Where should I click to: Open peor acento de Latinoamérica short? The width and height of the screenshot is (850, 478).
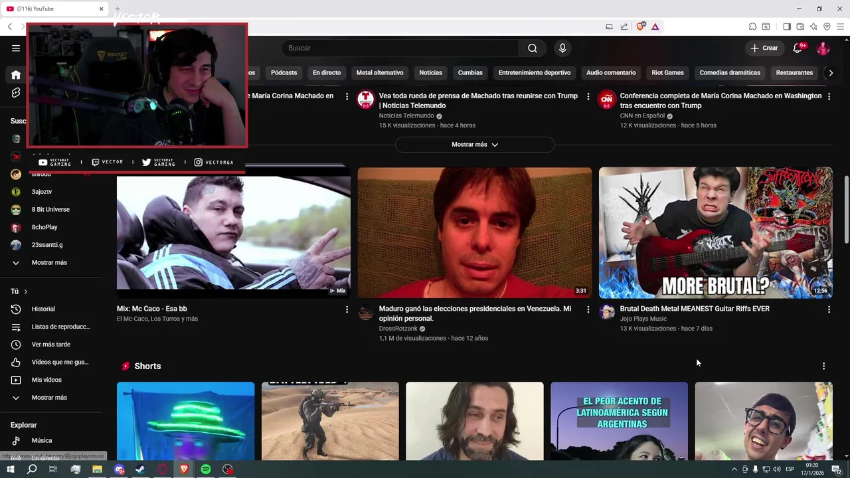619,421
